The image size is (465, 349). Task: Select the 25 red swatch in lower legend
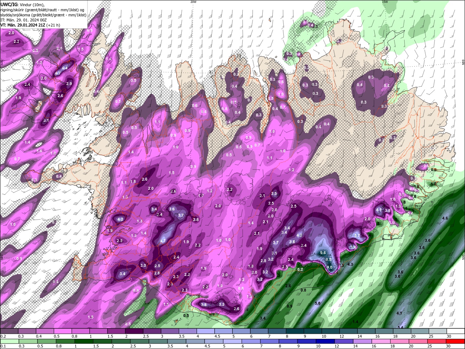point(436,341)
